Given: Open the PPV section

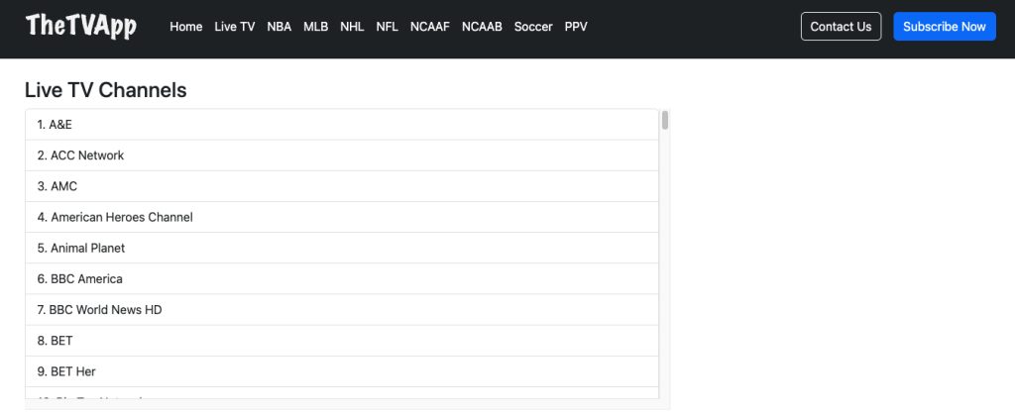Looking at the screenshot, I should (x=576, y=27).
